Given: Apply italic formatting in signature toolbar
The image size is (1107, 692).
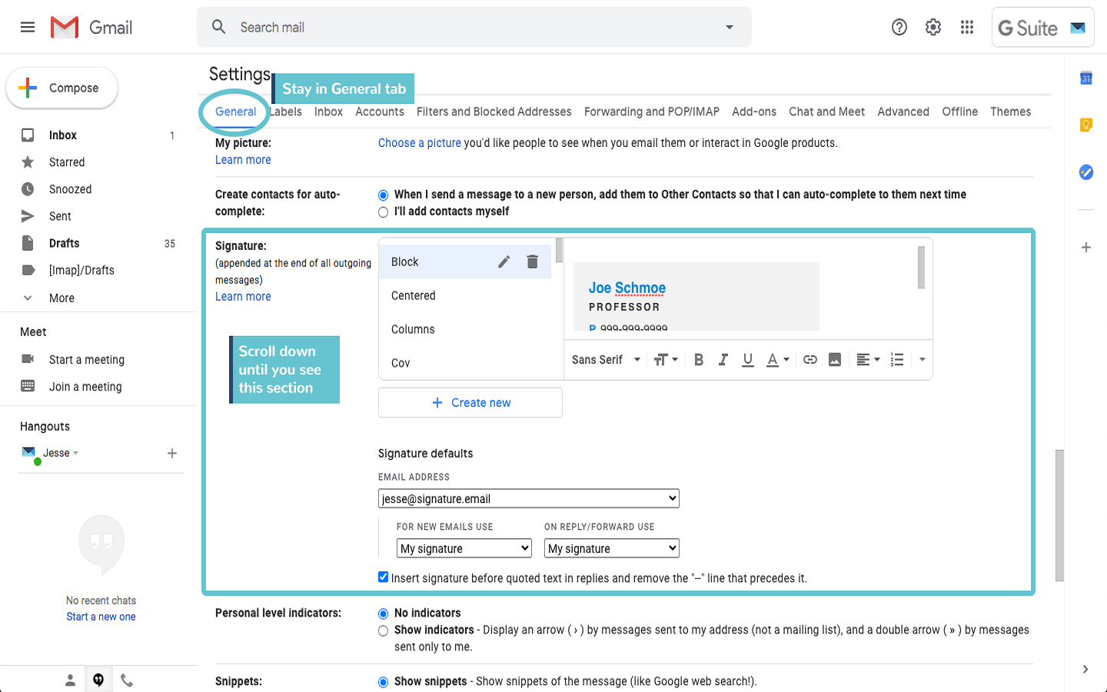Looking at the screenshot, I should click(723, 360).
